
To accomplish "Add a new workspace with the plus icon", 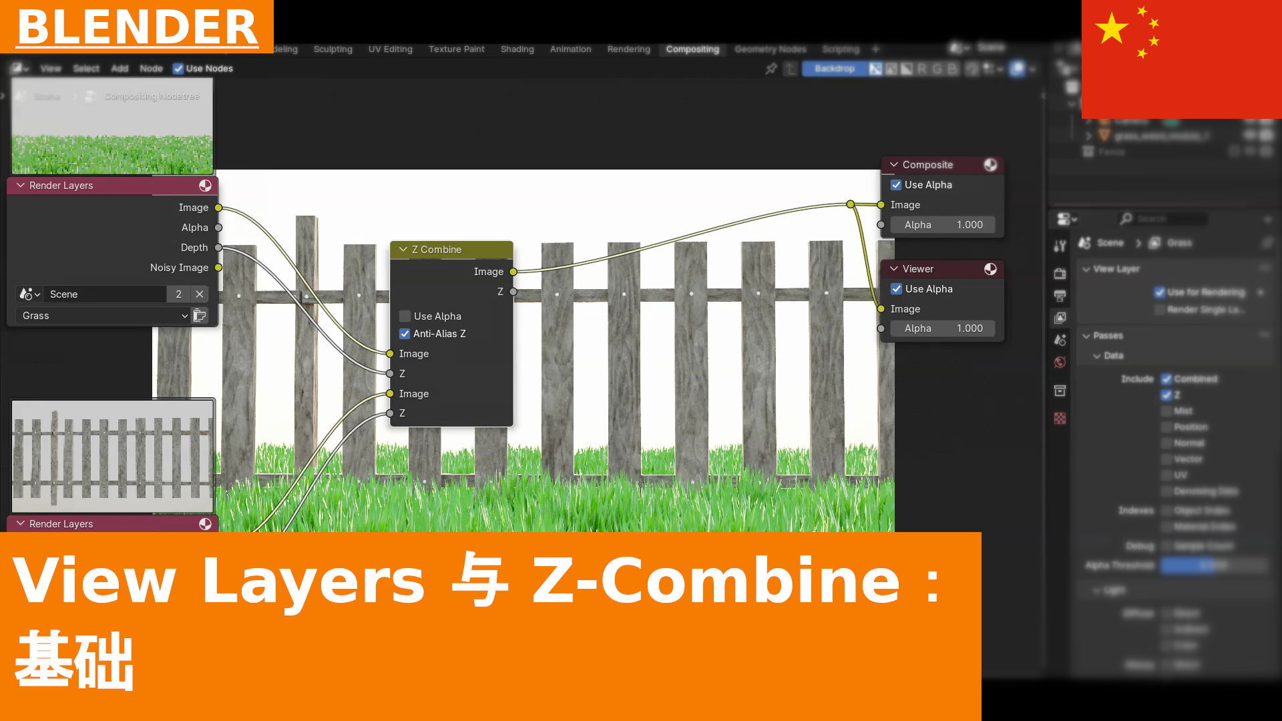I will point(875,49).
